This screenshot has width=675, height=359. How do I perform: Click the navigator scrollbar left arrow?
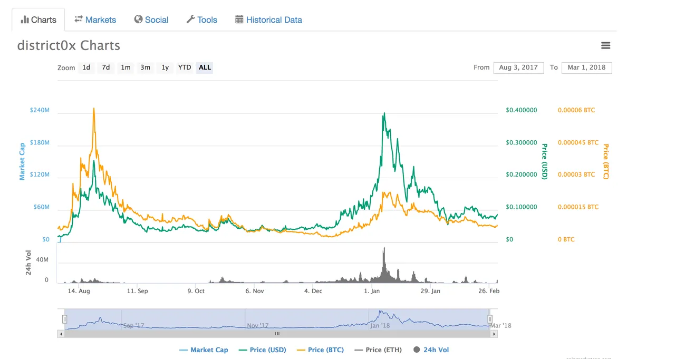(61, 334)
